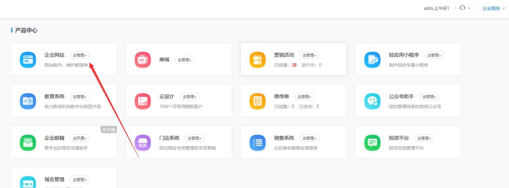Click the 营销活动 title text
This screenshot has height=188, width=509.
284,55
